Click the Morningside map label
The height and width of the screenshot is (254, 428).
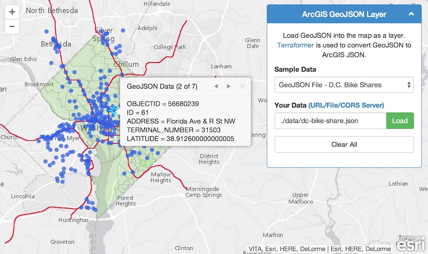tap(202, 189)
